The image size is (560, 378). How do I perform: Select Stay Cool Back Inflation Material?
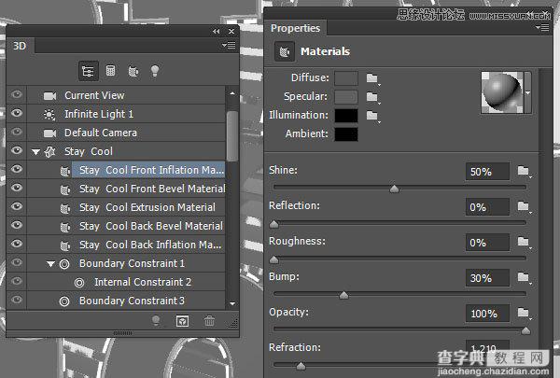(126, 245)
